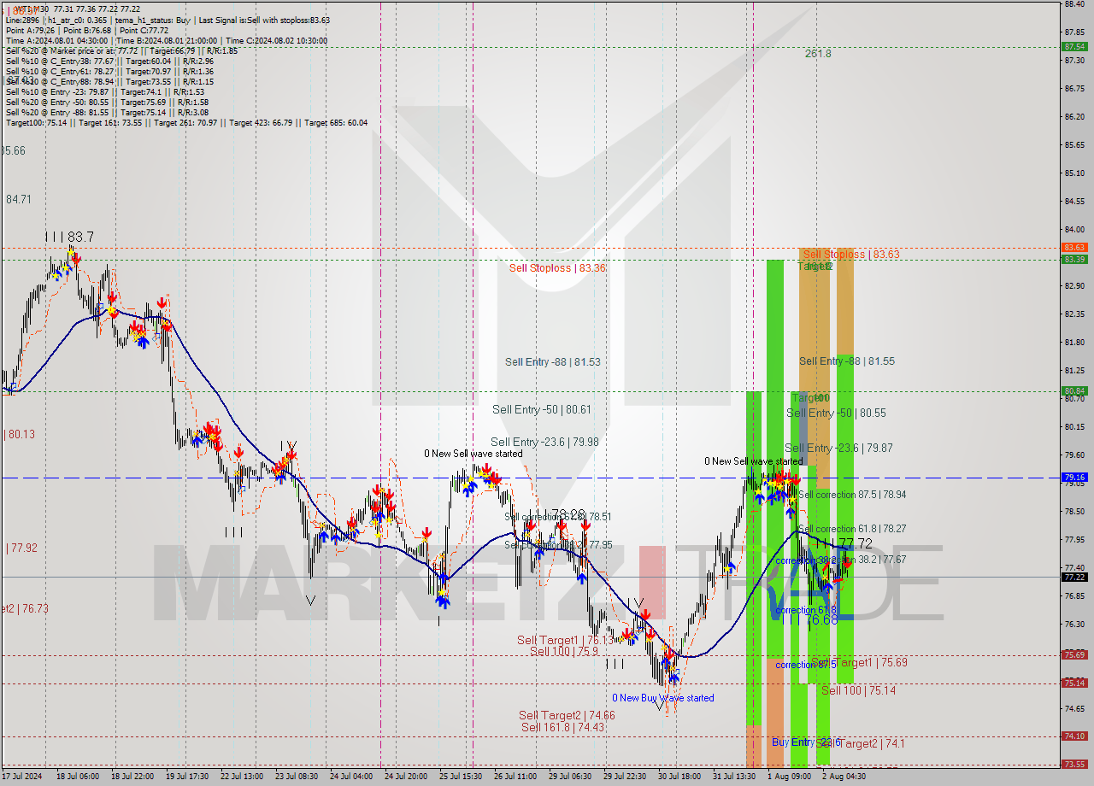Viewport: 1094px width, 786px height.
Task: Click the 76.30 price scale value
Action: pos(1074,625)
